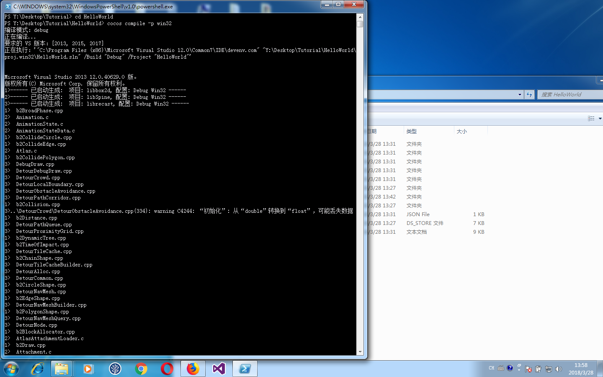
Task: Sort Explorer files by the 大小 column
Action: (471, 131)
